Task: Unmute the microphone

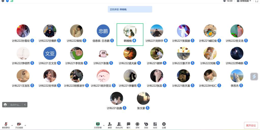Action: [x=6, y=125]
